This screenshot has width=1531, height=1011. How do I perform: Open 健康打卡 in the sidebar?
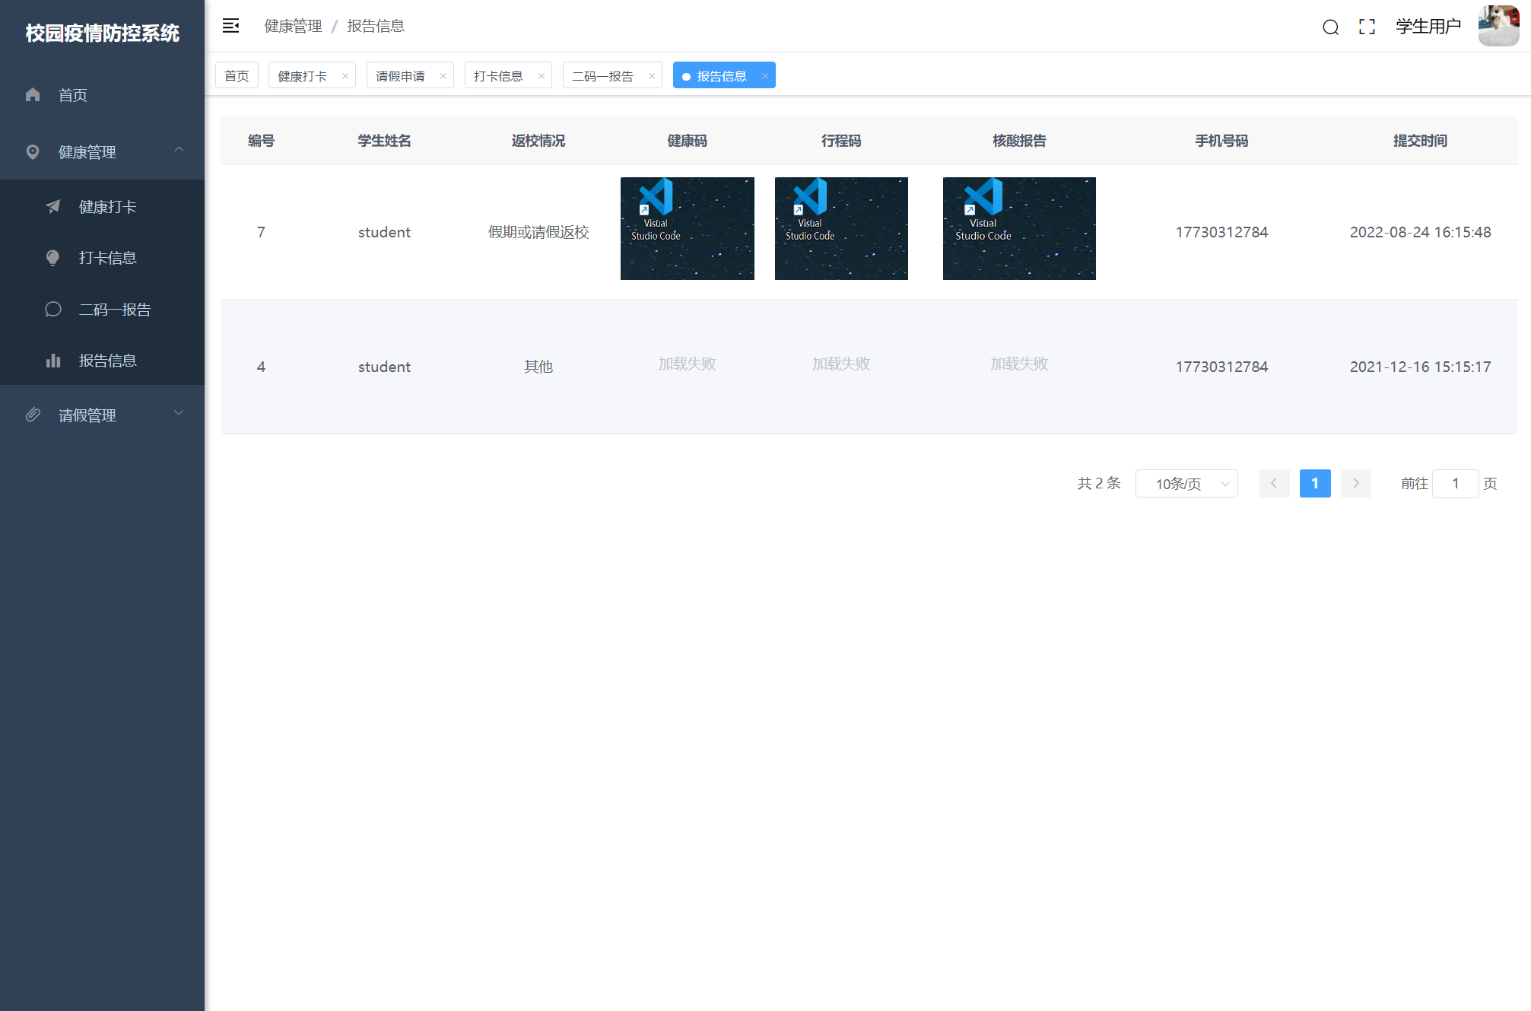pos(107,207)
